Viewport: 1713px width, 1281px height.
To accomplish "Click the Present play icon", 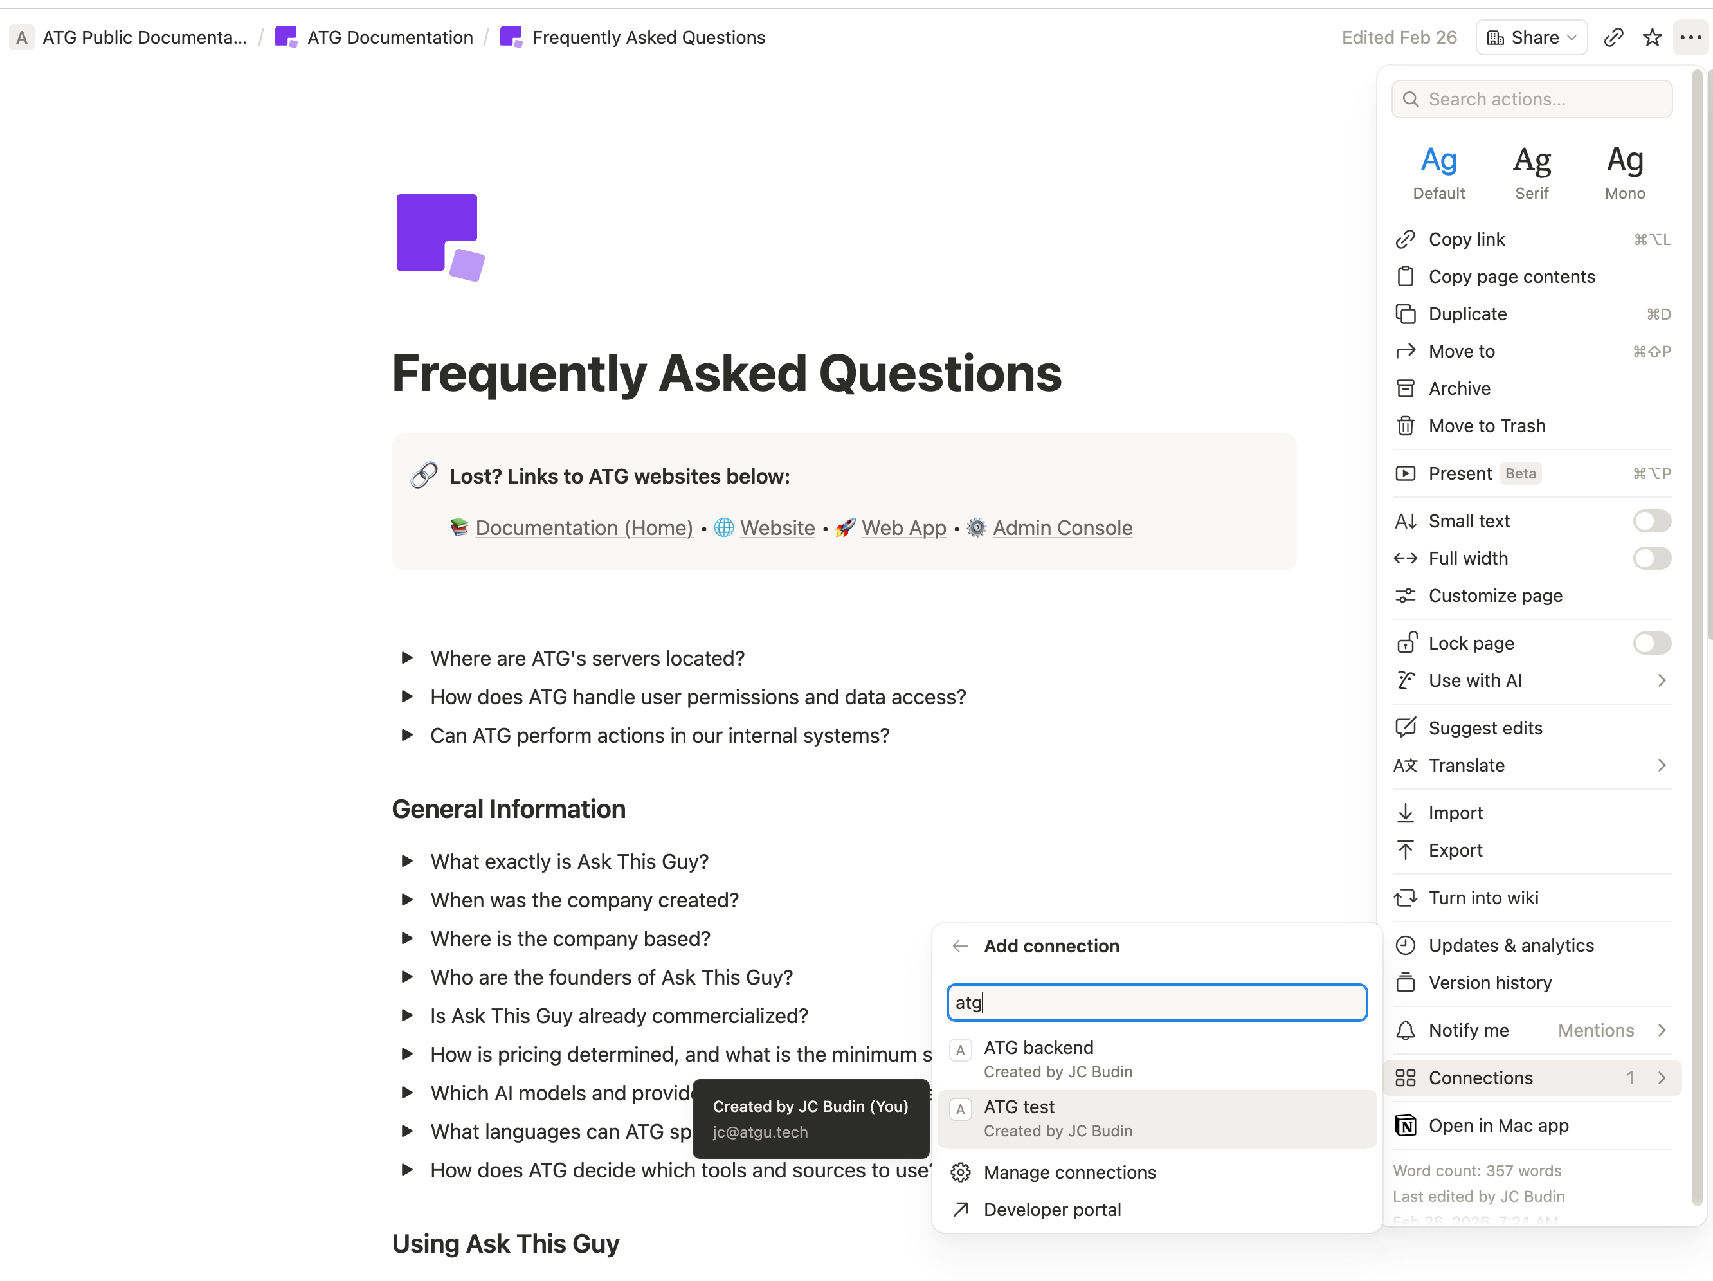I will 1405,473.
